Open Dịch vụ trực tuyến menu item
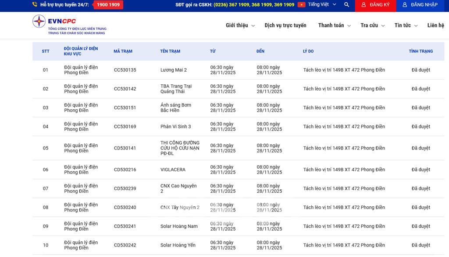The width and height of the screenshot is (449, 257). tap(285, 25)
